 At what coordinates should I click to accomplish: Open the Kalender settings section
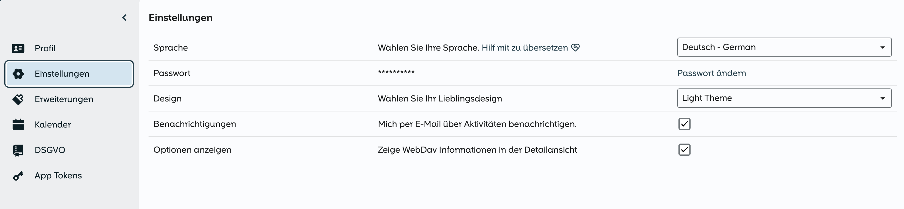point(53,124)
